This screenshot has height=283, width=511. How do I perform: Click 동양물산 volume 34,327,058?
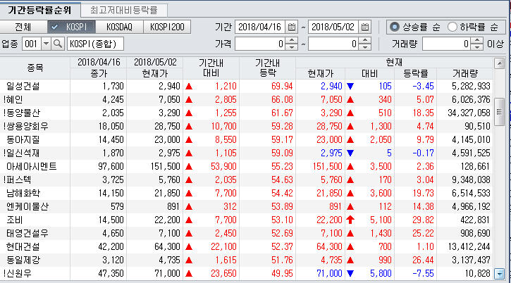[x=469, y=113]
